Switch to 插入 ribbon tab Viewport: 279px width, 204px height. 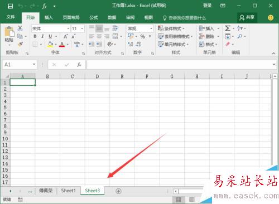point(49,18)
